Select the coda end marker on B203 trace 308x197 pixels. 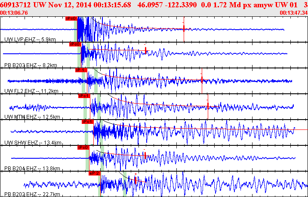coord(145,50)
